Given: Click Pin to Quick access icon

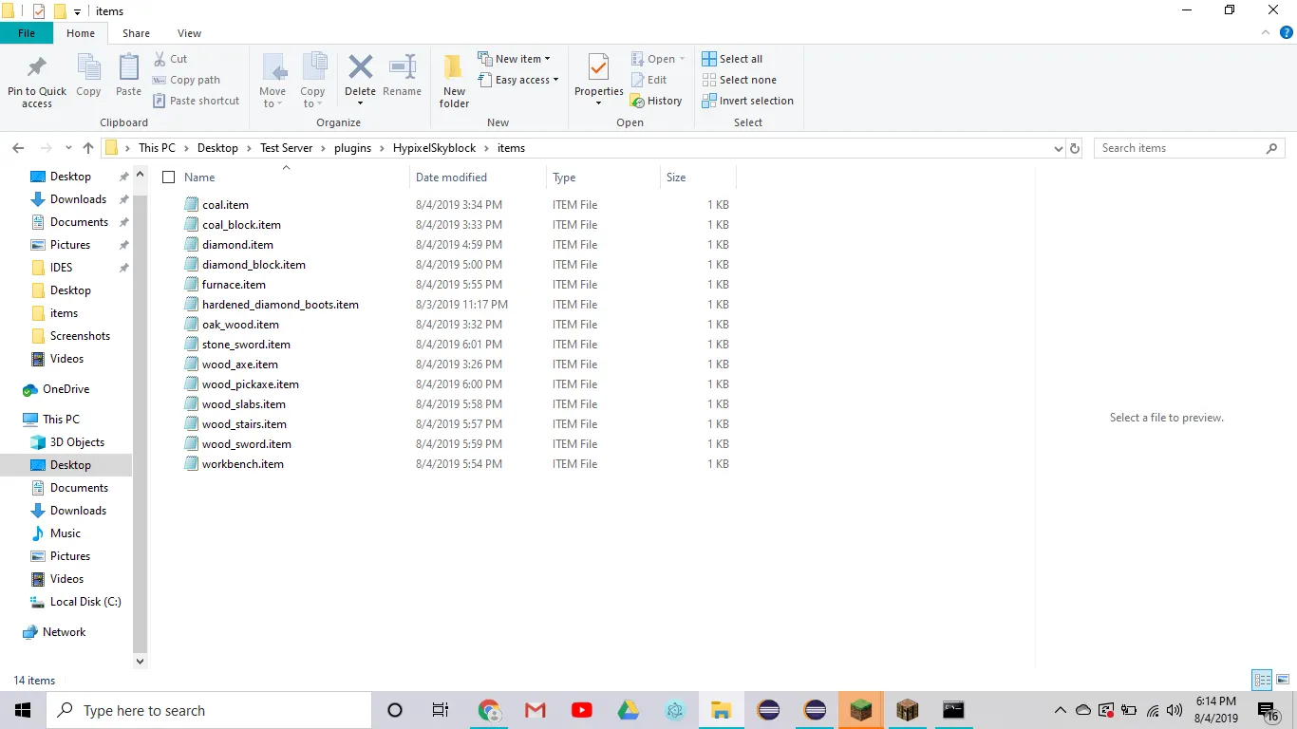Looking at the screenshot, I should point(37,69).
